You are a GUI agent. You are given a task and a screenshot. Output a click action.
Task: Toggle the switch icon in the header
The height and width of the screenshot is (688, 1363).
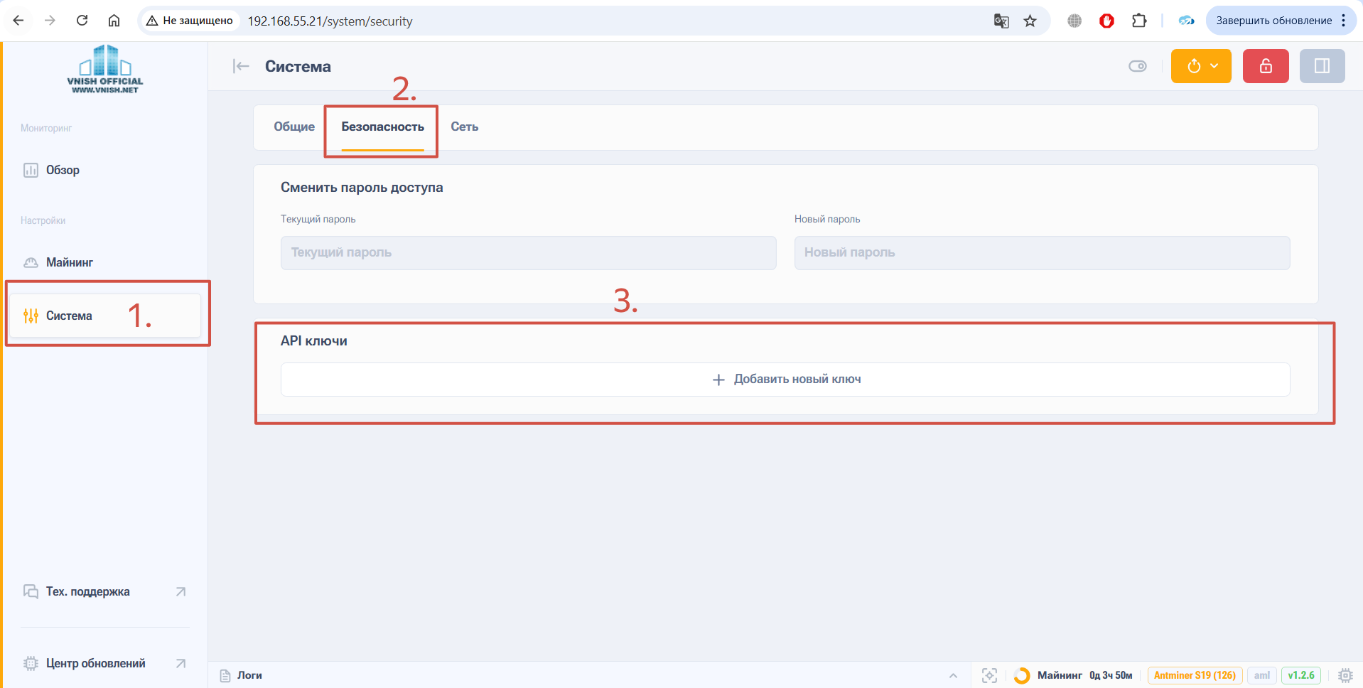coord(1138,66)
